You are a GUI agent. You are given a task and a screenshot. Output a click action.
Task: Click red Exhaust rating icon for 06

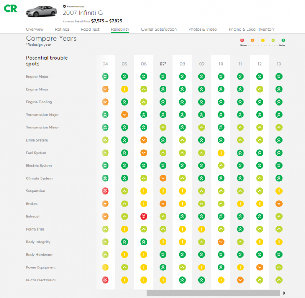pyautogui.click(x=144, y=216)
